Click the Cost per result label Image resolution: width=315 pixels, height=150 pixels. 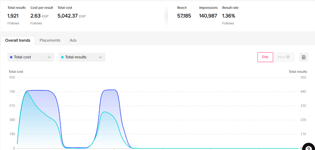tap(42, 8)
